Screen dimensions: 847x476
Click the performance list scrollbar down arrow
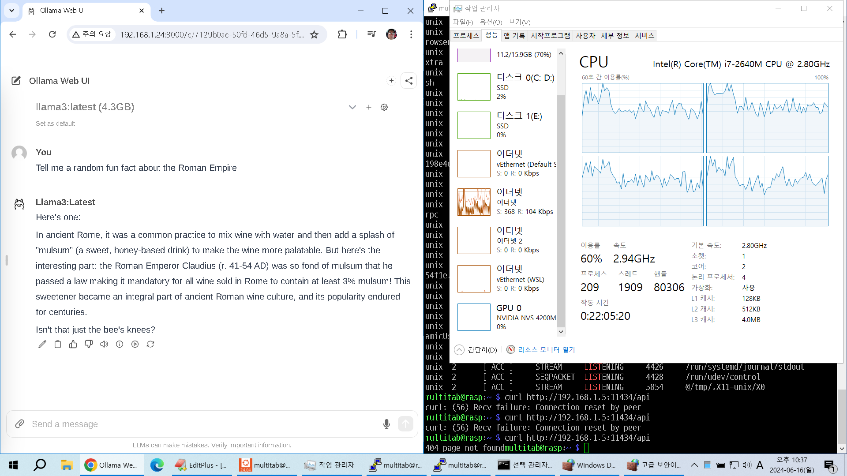[x=561, y=332]
